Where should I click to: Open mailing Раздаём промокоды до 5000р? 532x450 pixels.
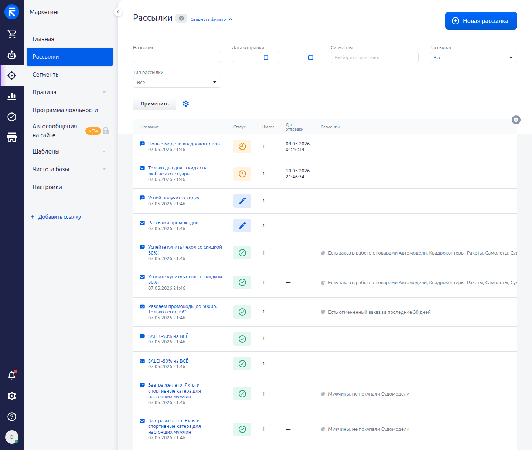[x=183, y=309]
